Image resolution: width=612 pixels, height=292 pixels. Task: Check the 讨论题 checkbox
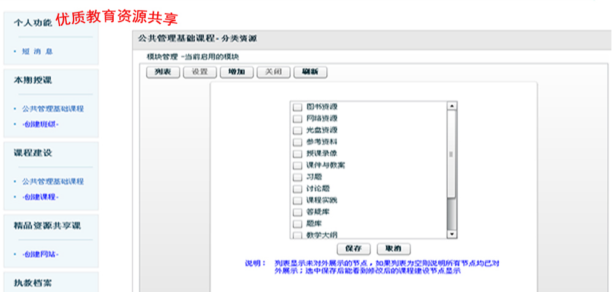click(x=297, y=189)
